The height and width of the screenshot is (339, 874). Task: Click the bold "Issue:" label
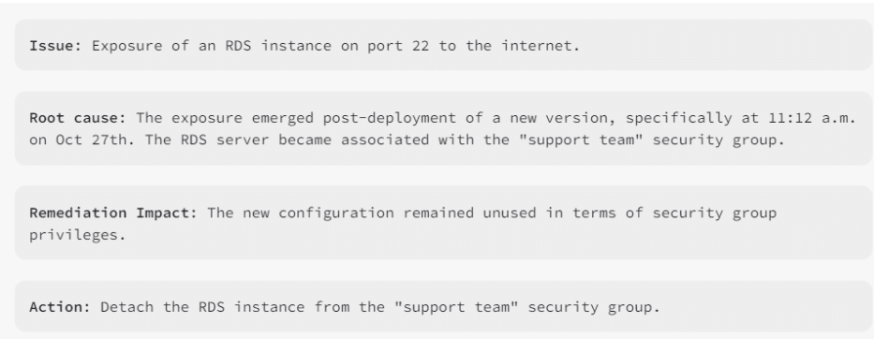click(x=55, y=46)
